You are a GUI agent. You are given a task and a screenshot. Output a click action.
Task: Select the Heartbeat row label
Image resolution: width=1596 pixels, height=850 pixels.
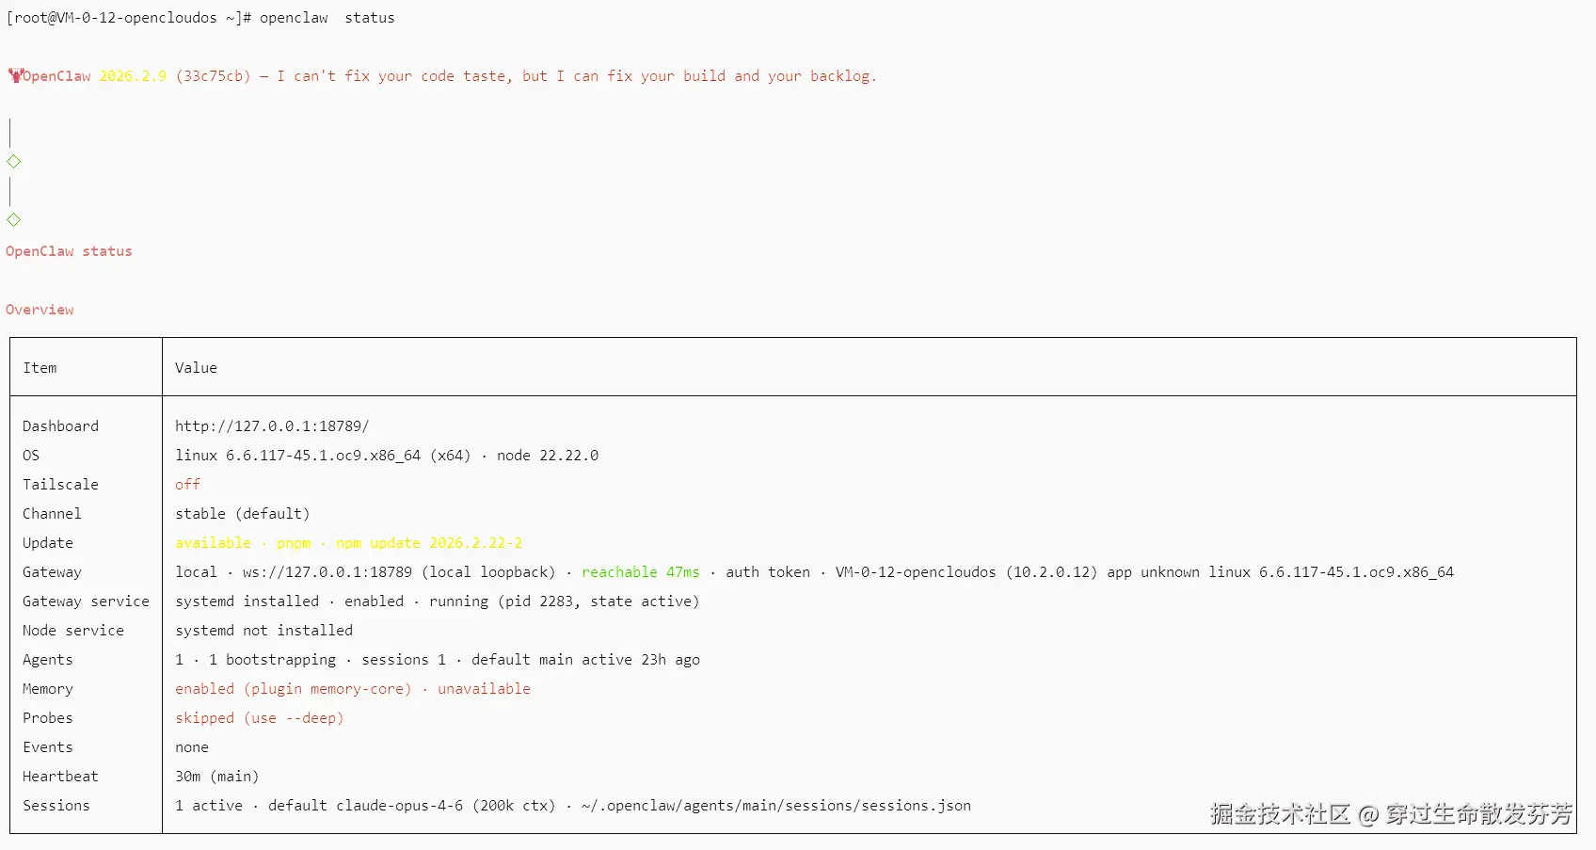60,776
